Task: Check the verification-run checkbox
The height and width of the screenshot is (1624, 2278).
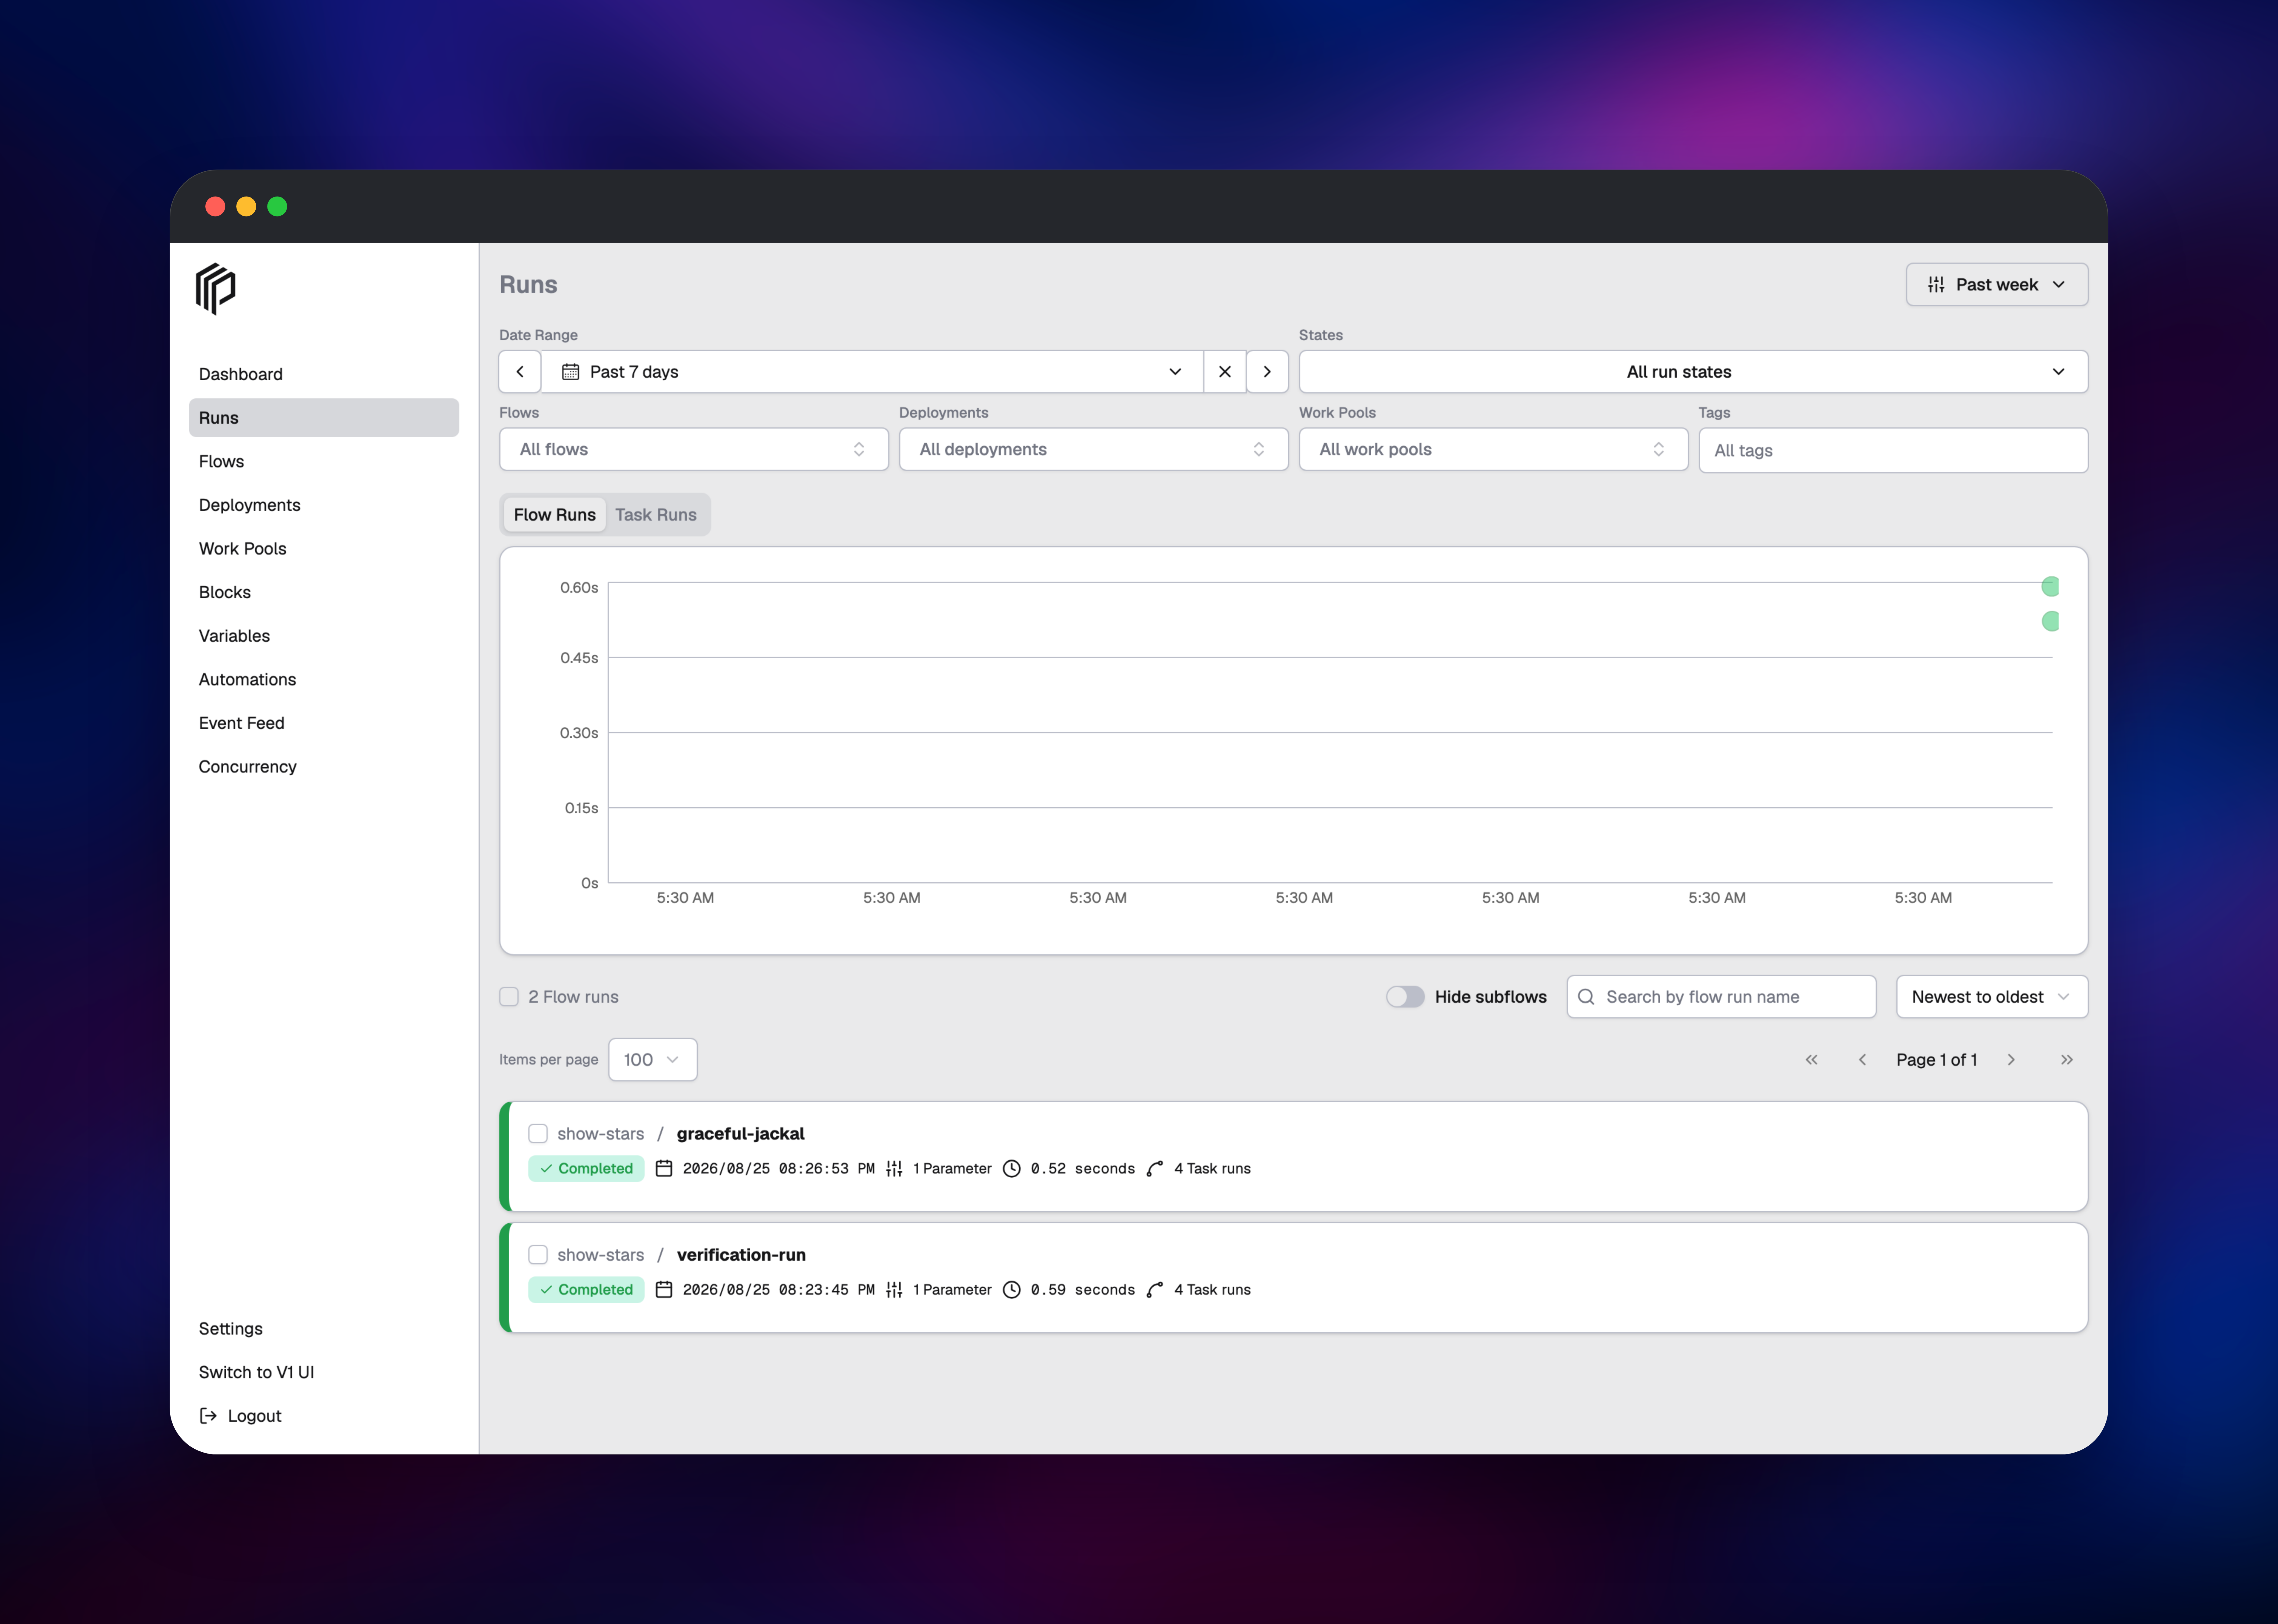Action: (538, 1255)
